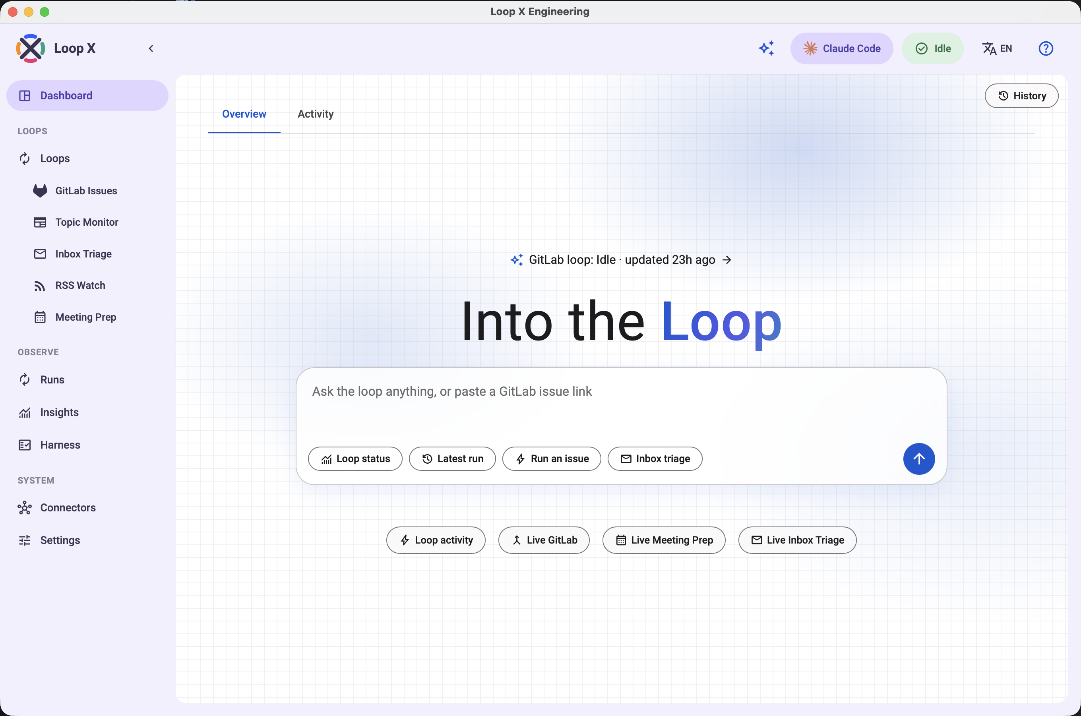The width and height of the screenshot is (1081, 716).
Task: Open the Settings page
Action: (x=87, y=540)
